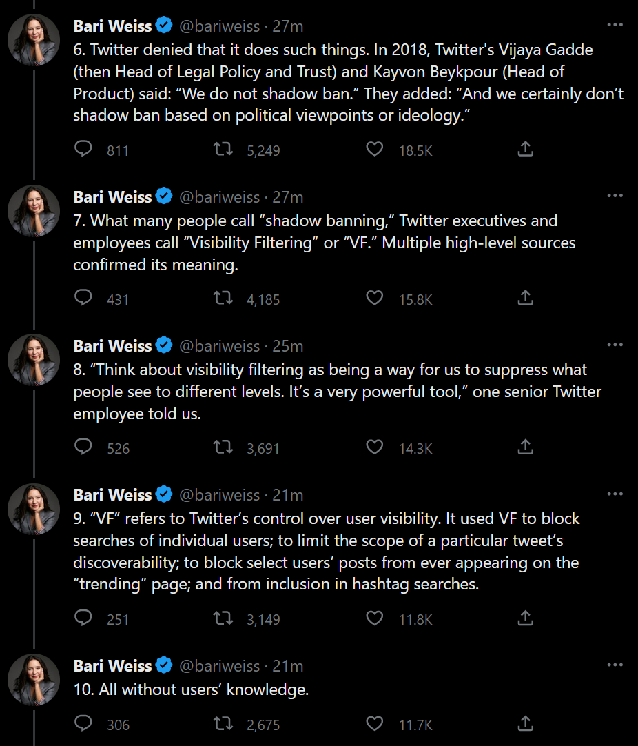
Task: Retweet the tweet with 5,249 retweets
Action: (x=223, y=149)
